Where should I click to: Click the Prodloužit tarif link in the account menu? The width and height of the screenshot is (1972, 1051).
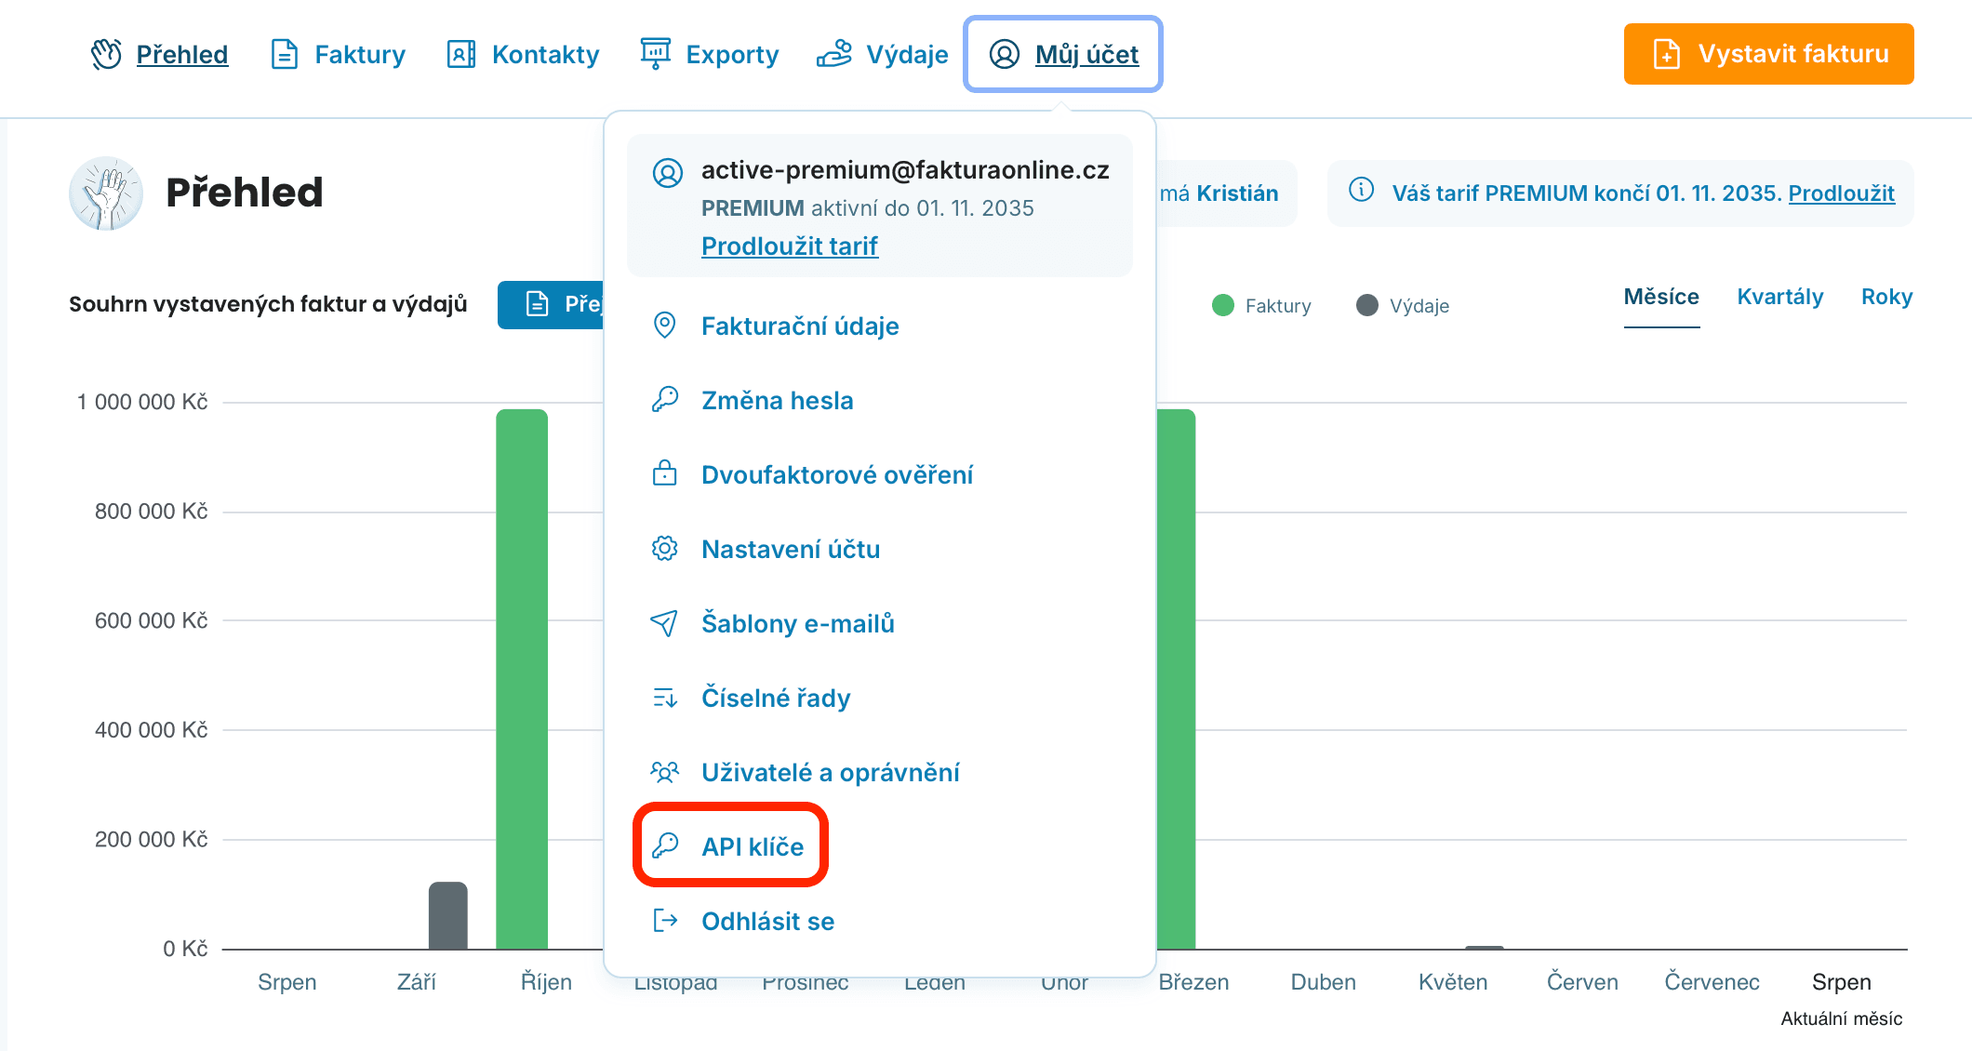tap(789, 246)
